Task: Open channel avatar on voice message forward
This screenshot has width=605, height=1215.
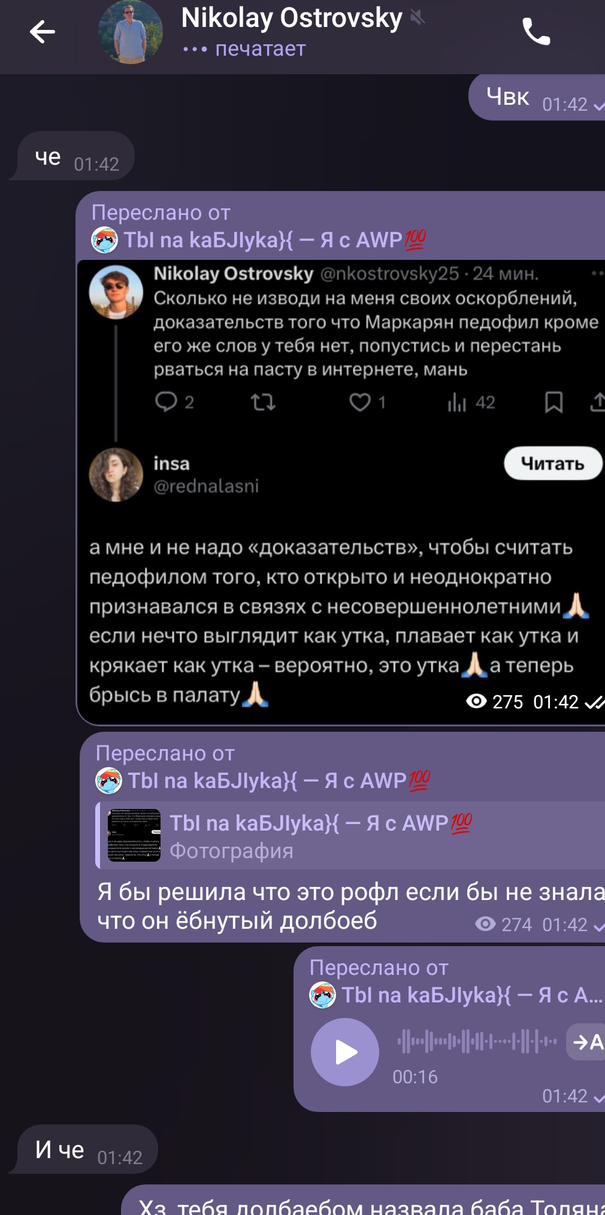Action: click(x=322, y=995)
